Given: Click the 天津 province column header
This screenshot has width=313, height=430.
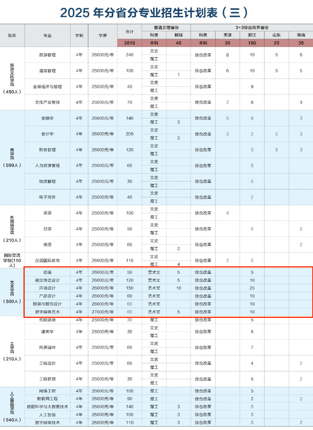Looking at the screenshot, I should (227, 35).
